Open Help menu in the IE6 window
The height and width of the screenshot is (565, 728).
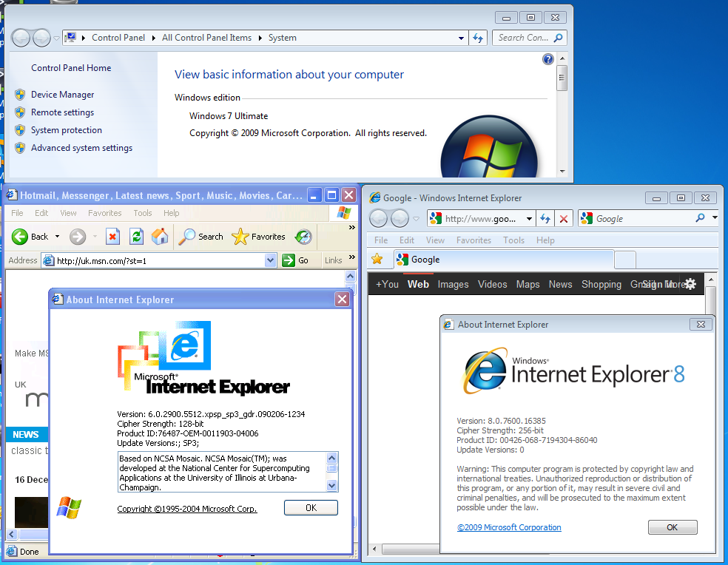point(172,213)
